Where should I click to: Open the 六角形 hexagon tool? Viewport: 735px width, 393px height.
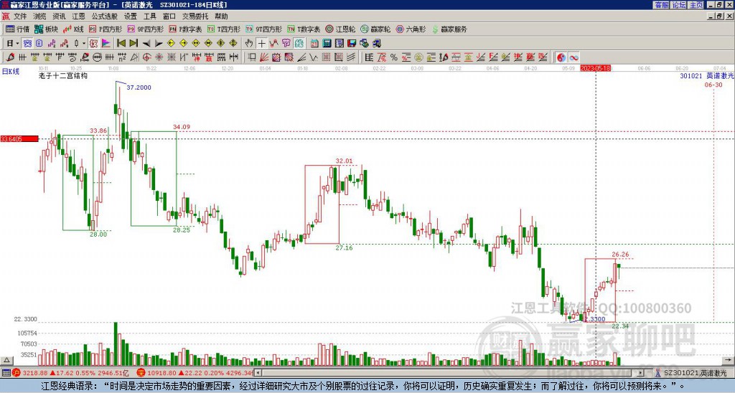(411, 29)
